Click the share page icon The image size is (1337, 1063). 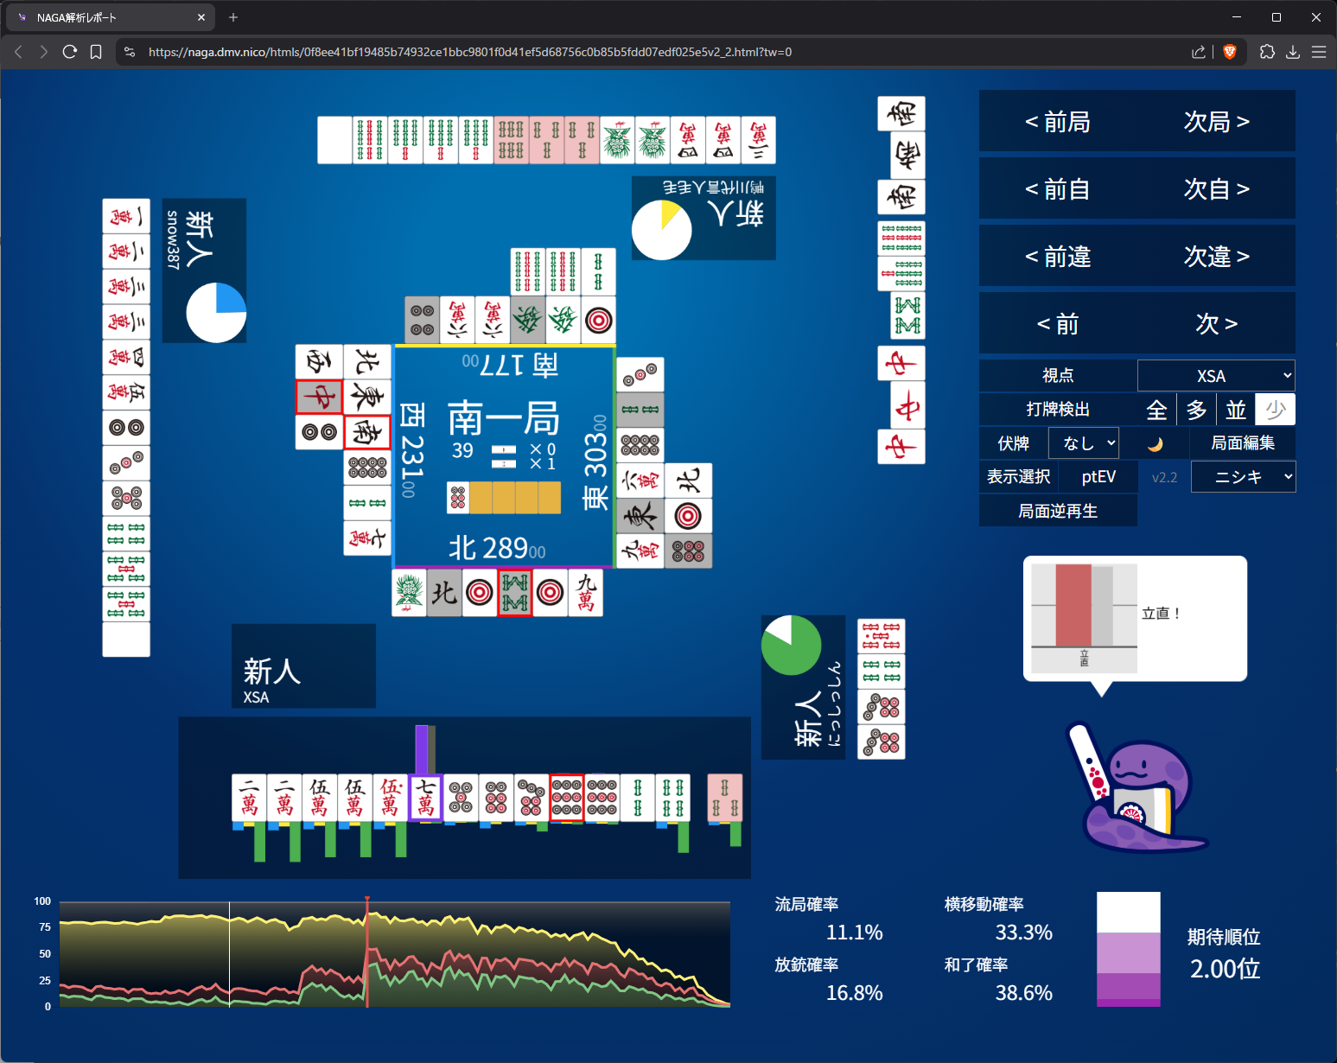1198,52
